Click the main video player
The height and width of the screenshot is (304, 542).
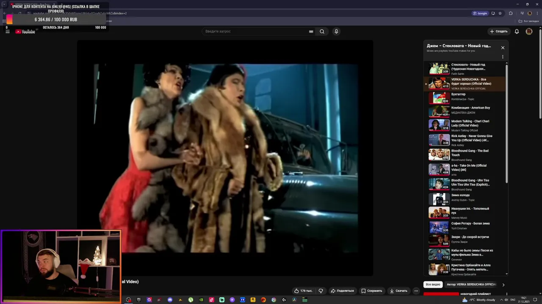pos(225,158)
